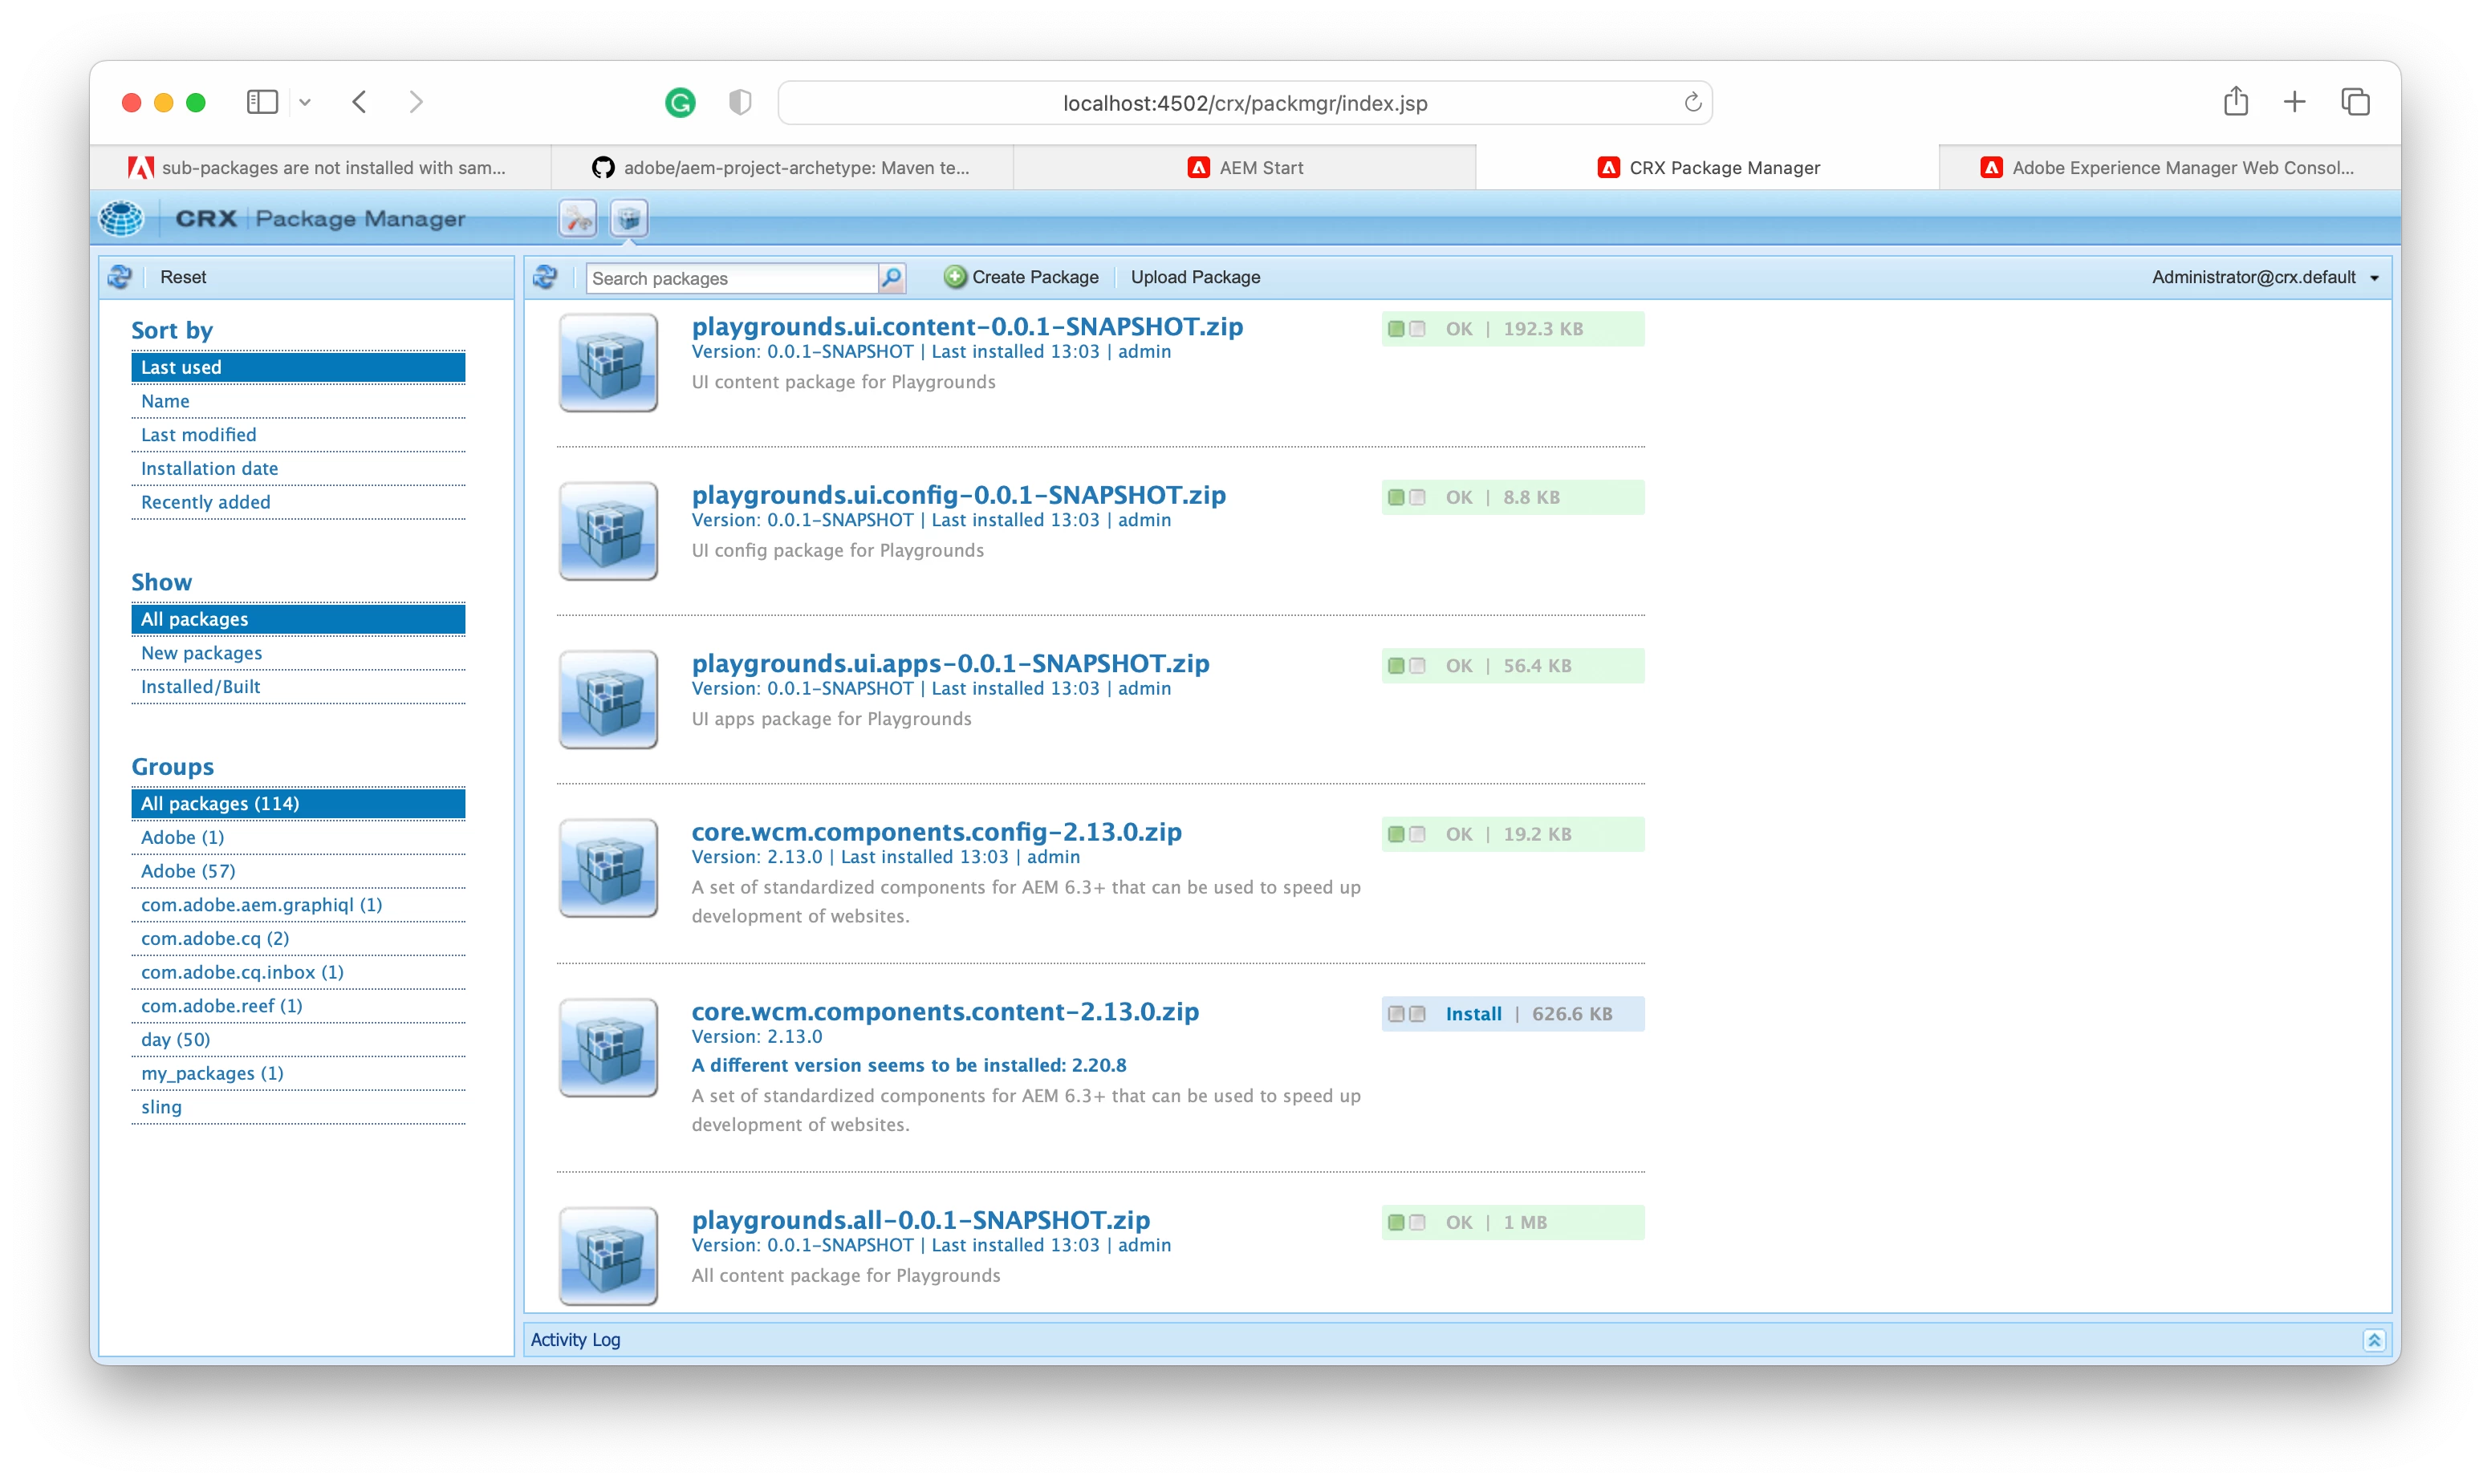Click the green plus Create Package icon
The image size is (2491, 1484).
click(955, 277)
